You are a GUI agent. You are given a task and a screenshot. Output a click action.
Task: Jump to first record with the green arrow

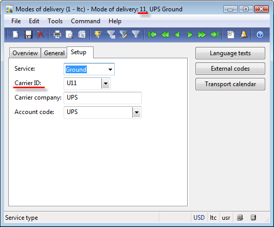(153, 35)
